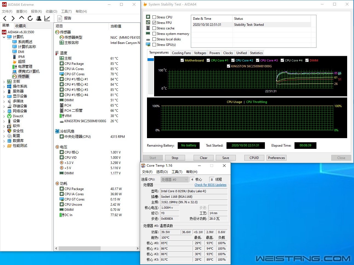Viewport: 354px width, 265px height.
Task: Expand the 配置 tree node
Action: (x=4, y=136)
